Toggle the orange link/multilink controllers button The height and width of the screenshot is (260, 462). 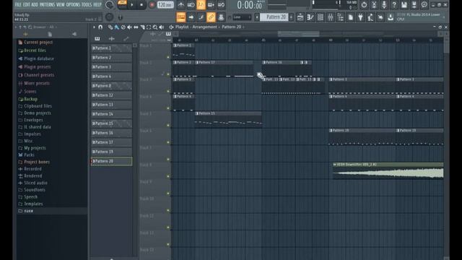[x=211, y=17]
